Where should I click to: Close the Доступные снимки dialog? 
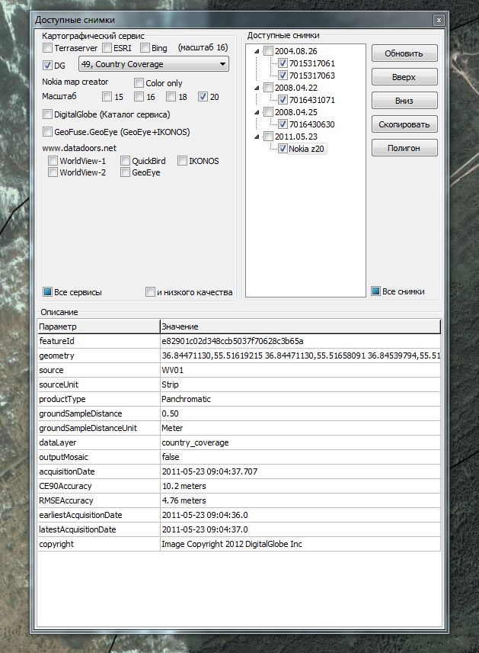point(438,20)
